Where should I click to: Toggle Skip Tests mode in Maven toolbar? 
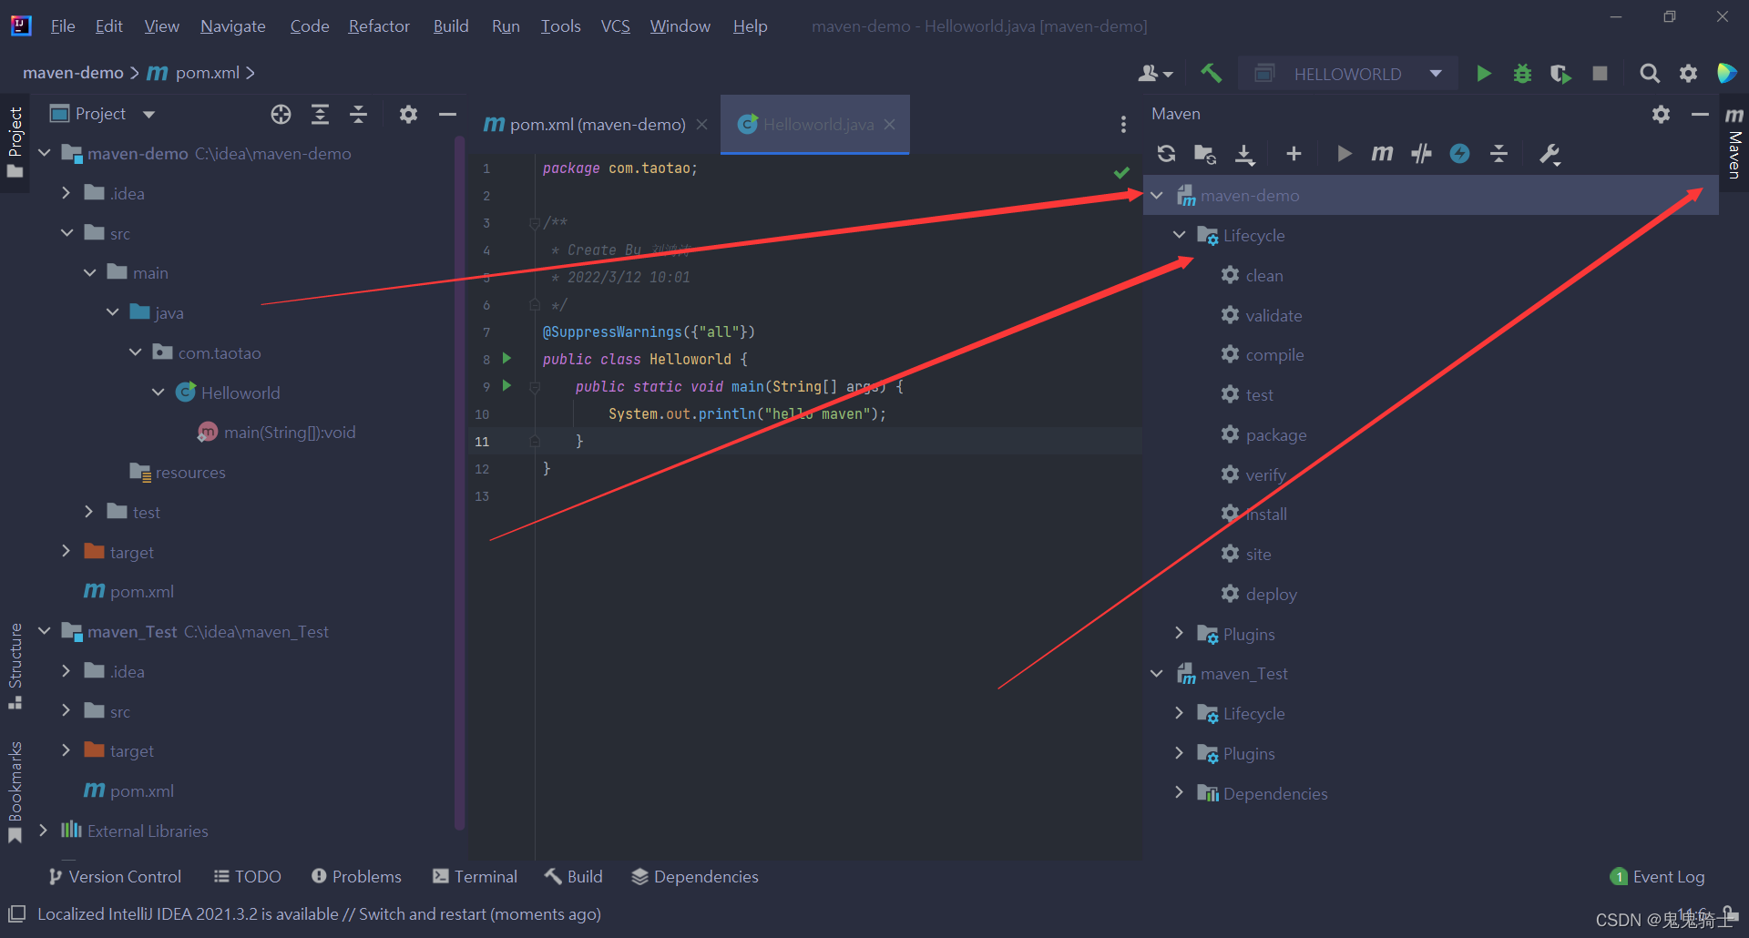point(1421,154)
